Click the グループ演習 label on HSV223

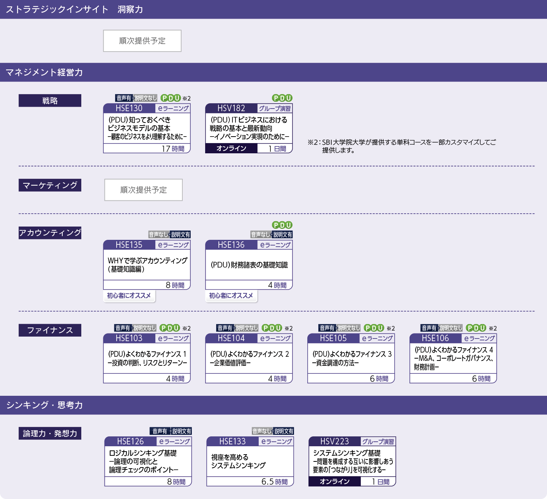point(378,441)
